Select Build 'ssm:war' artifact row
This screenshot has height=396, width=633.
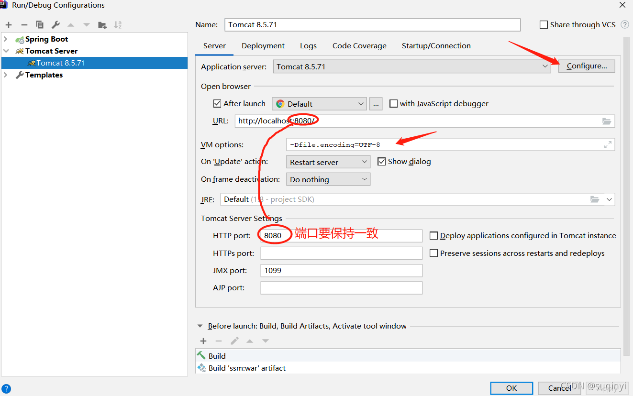point(408,368)
